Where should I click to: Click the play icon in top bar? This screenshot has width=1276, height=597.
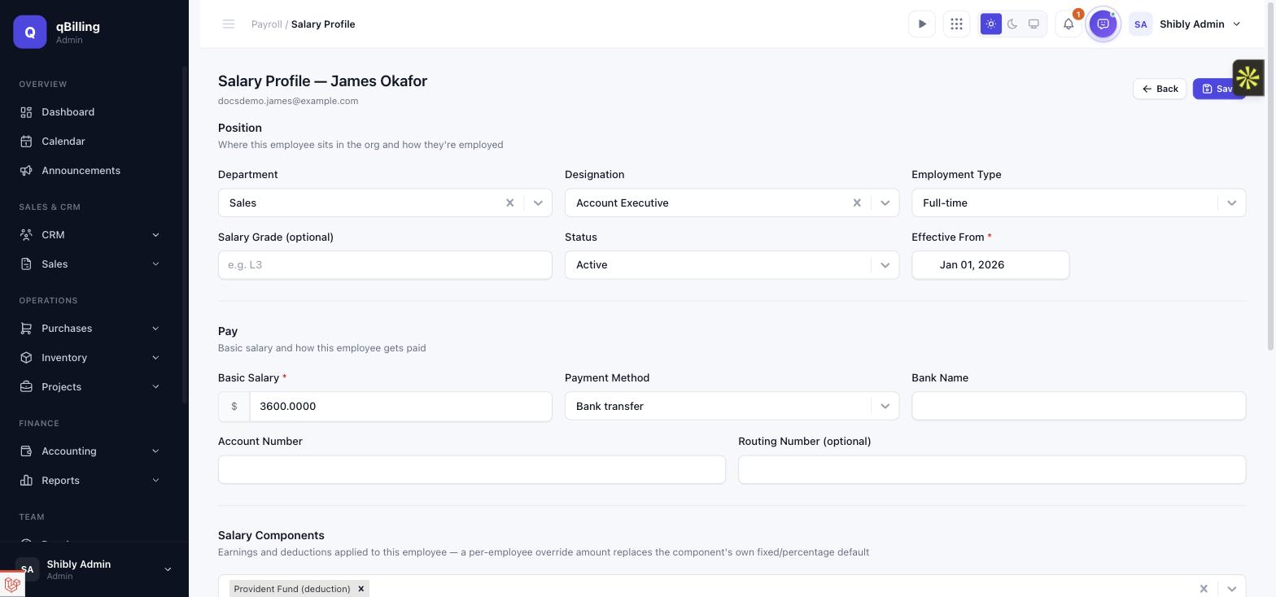coord(922,24)
